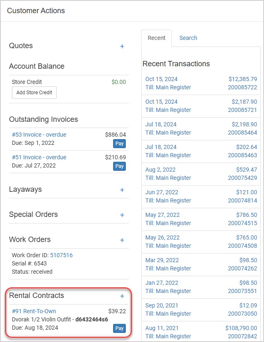Select the Recent tab
The image size is (264, 342).
(157, 38)
